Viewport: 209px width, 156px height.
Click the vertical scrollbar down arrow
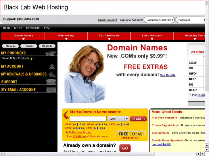(x=207, y=150)
